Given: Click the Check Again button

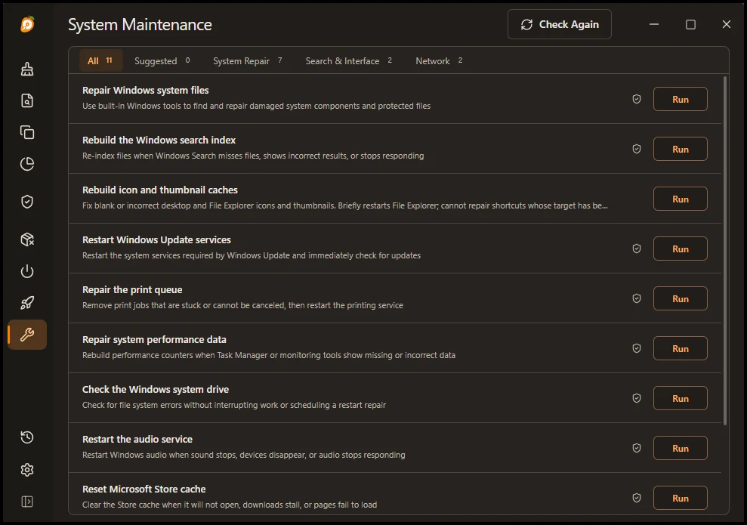Looking at the screenshot, I should (559, 24).
